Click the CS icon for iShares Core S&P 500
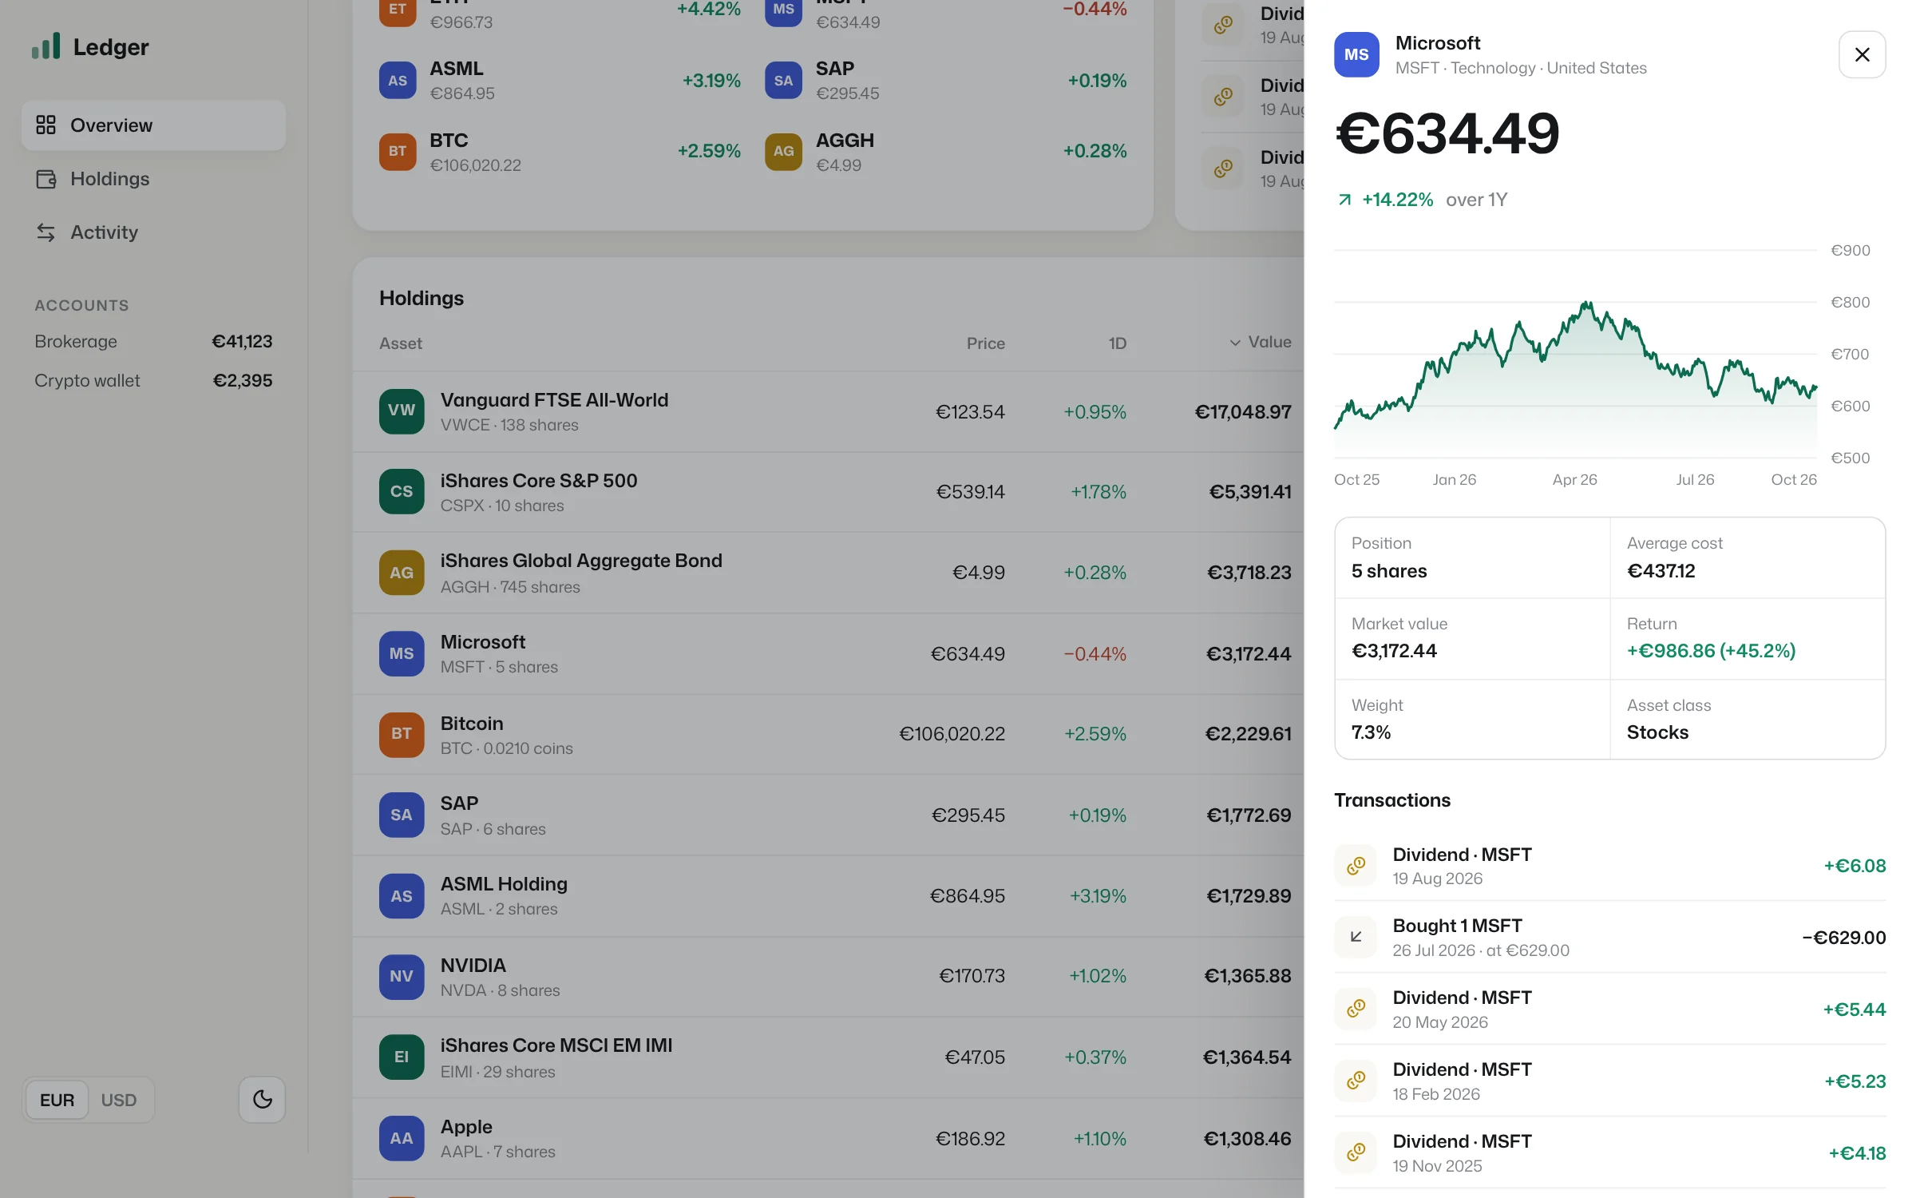Viewport: 1916px width, 1198px height. click(402, 491)
